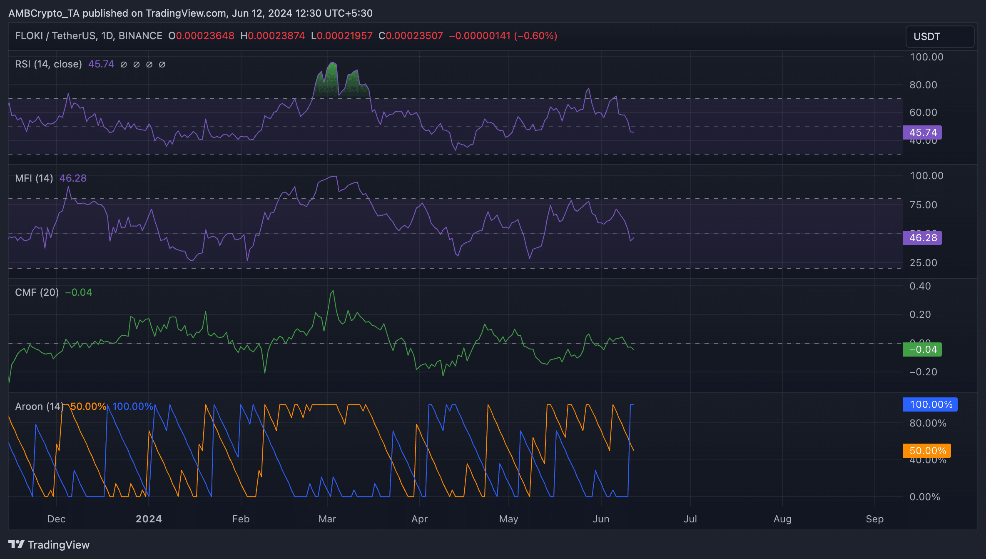Click the purple 45.74 RSI price-scale tag

tap(922, 132)
